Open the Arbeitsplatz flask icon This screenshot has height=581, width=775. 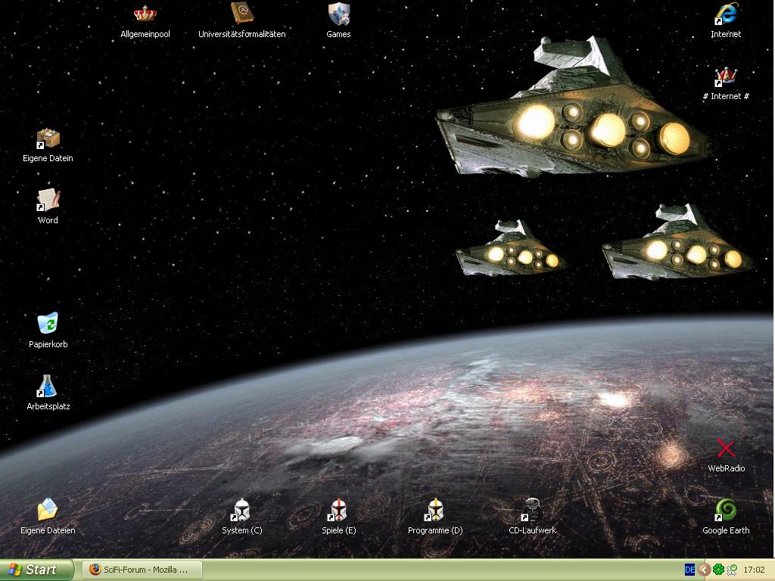(x=48, y=387)
